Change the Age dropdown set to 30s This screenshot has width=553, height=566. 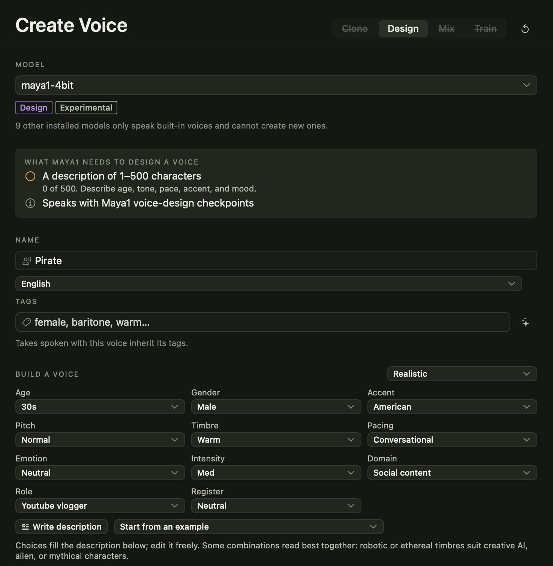point(100,407)
